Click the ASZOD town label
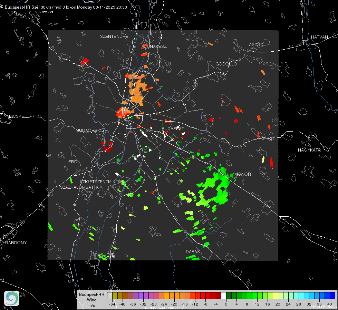Screen dimensions: 338x310 [256, 44]
